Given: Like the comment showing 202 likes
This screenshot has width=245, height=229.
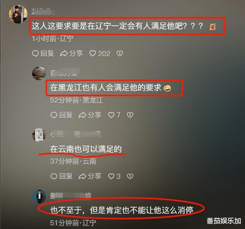Looking at the screenshot, I should point(100,54).
